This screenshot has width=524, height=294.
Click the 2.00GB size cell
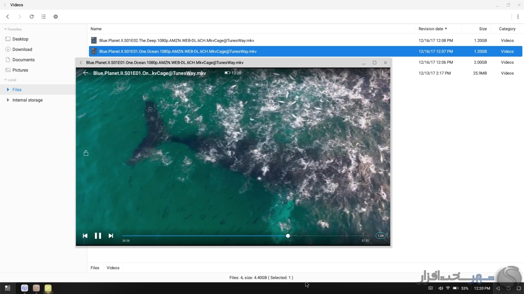[x=480, y=62]
